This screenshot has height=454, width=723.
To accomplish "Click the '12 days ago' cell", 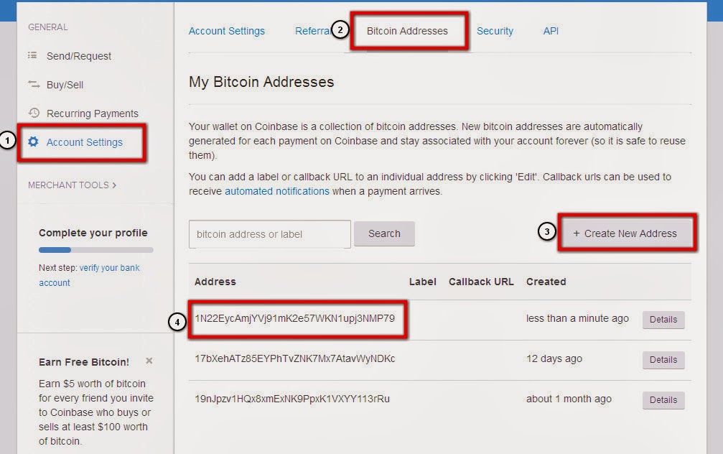I will pos(554,358).
